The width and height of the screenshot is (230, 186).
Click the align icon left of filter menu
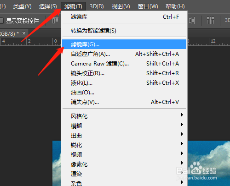tap(55, 21)
